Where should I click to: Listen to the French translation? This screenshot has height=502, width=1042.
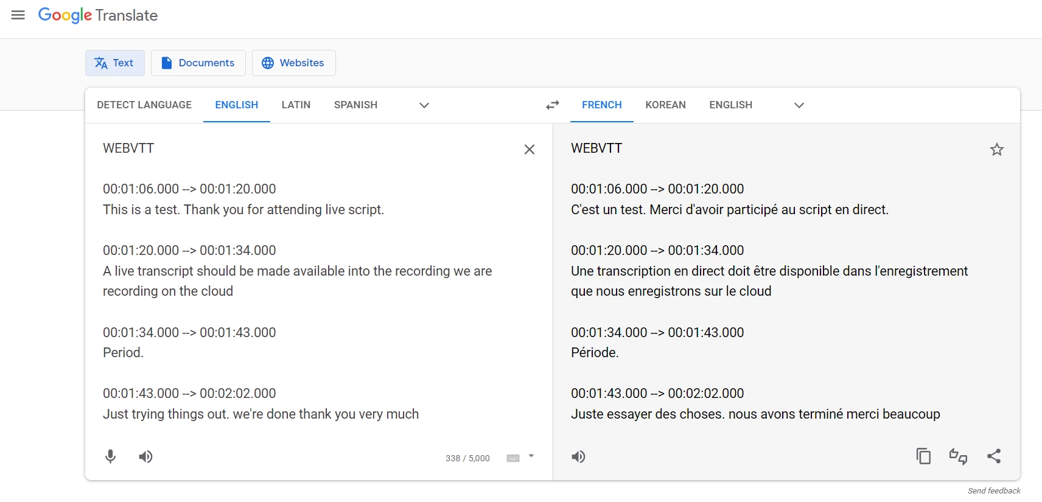coord(578,456)
